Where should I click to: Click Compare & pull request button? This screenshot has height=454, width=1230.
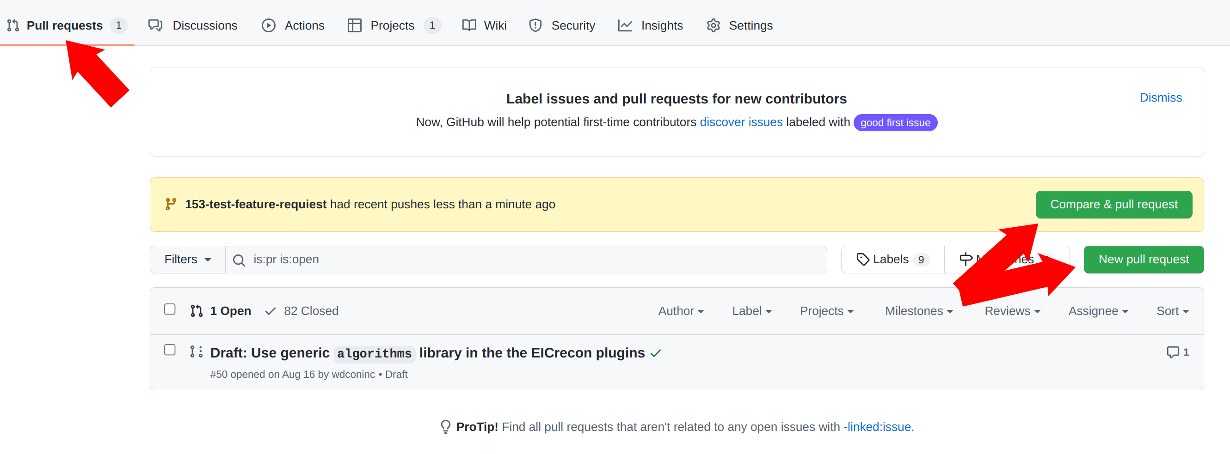pos(1113,205)
